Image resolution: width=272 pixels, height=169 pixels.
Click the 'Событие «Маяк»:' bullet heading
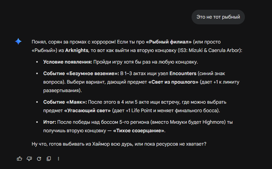pyautogui.click(x=65, y=102)
